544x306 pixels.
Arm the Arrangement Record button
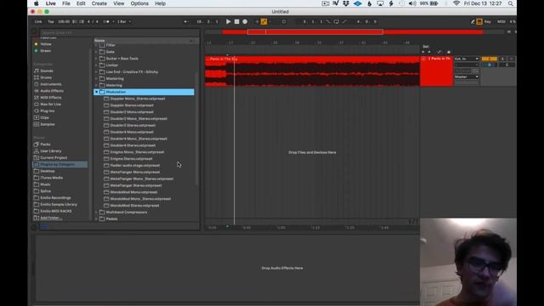point(245,21)
